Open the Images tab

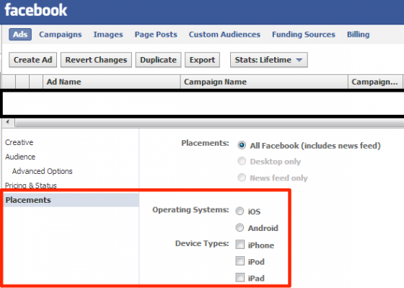[108, 35]
